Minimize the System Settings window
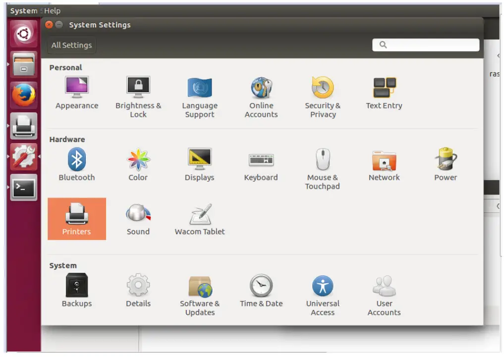The image size is (504, 357). coord(59,25)
